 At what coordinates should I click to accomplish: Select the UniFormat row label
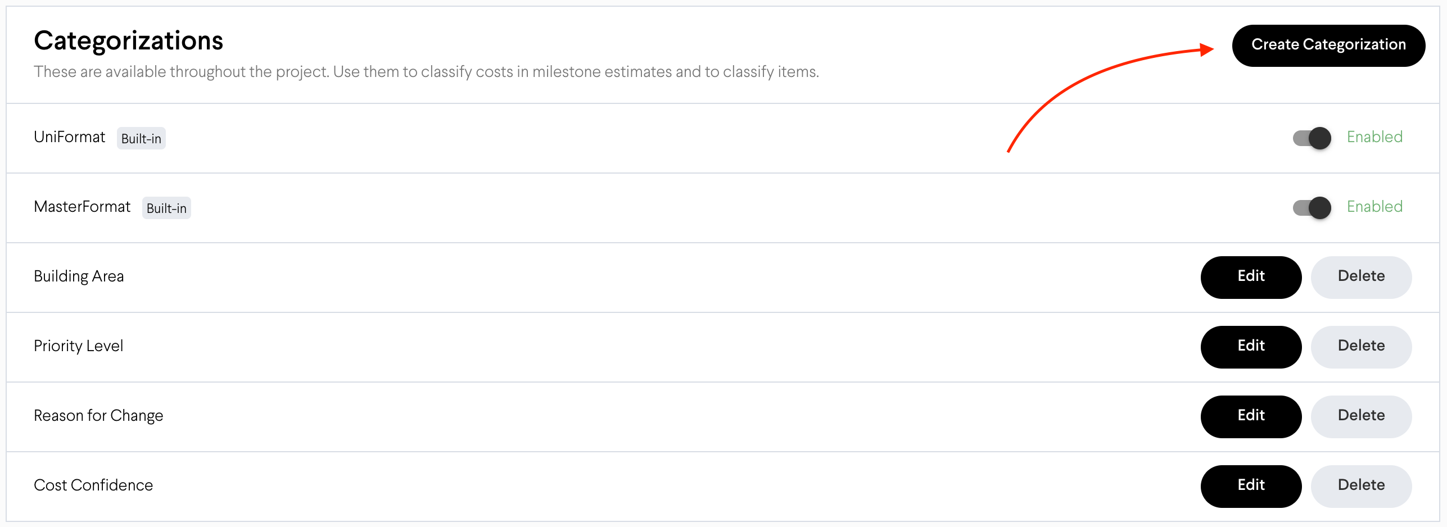69,137
